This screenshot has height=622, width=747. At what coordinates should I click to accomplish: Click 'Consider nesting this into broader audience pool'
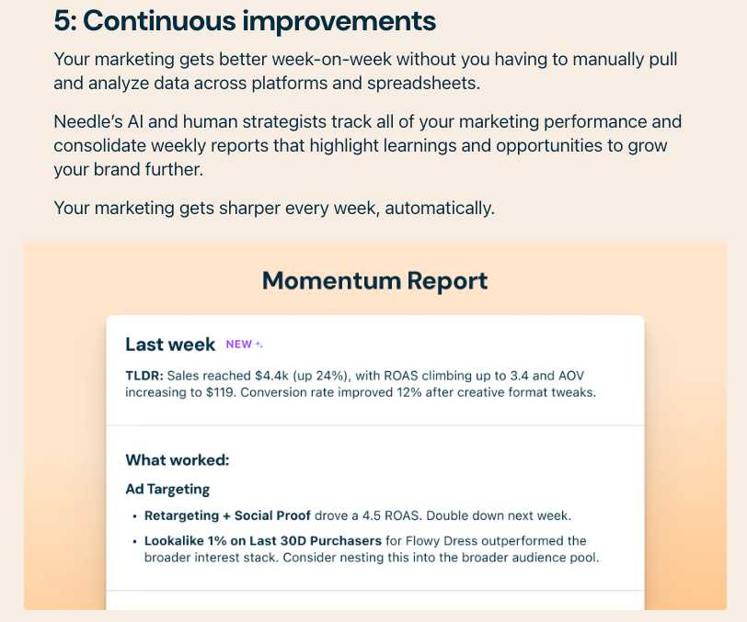click(x=441, y=558)
